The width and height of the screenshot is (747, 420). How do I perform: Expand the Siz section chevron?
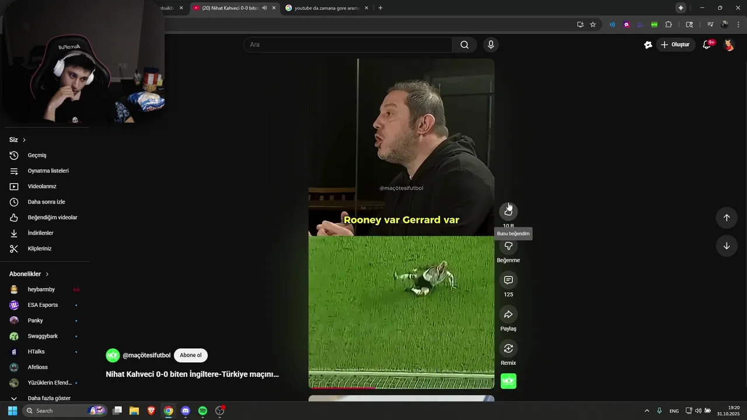pyautogui.click(x=24, y=140)
